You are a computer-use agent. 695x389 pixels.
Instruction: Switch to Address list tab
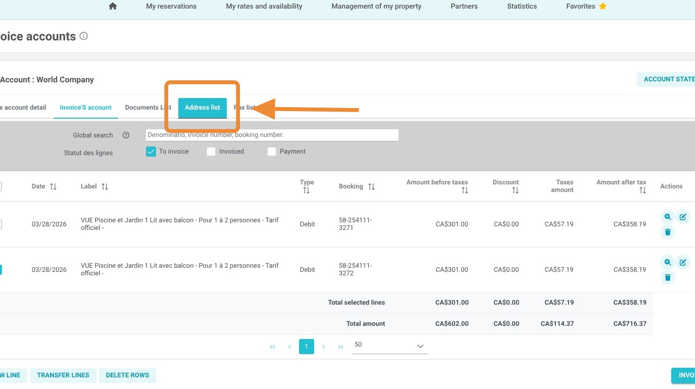pyautogui.click(x=203, y=108)
